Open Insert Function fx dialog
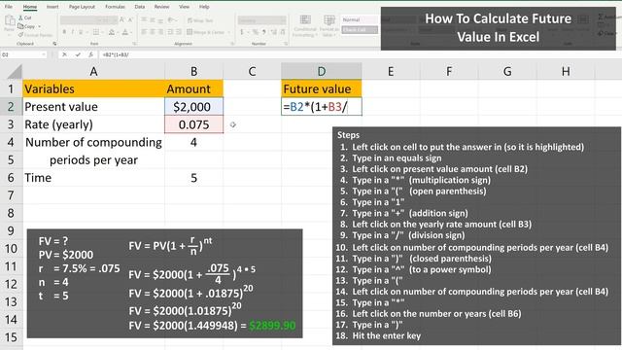 click(90, 54)
